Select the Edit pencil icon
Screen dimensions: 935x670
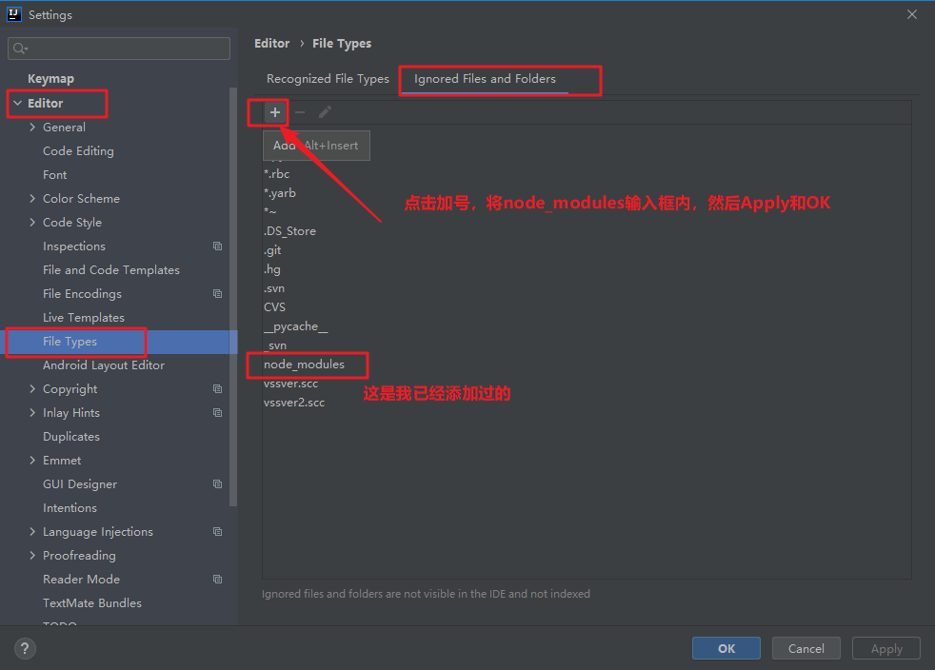pos(325,112)
